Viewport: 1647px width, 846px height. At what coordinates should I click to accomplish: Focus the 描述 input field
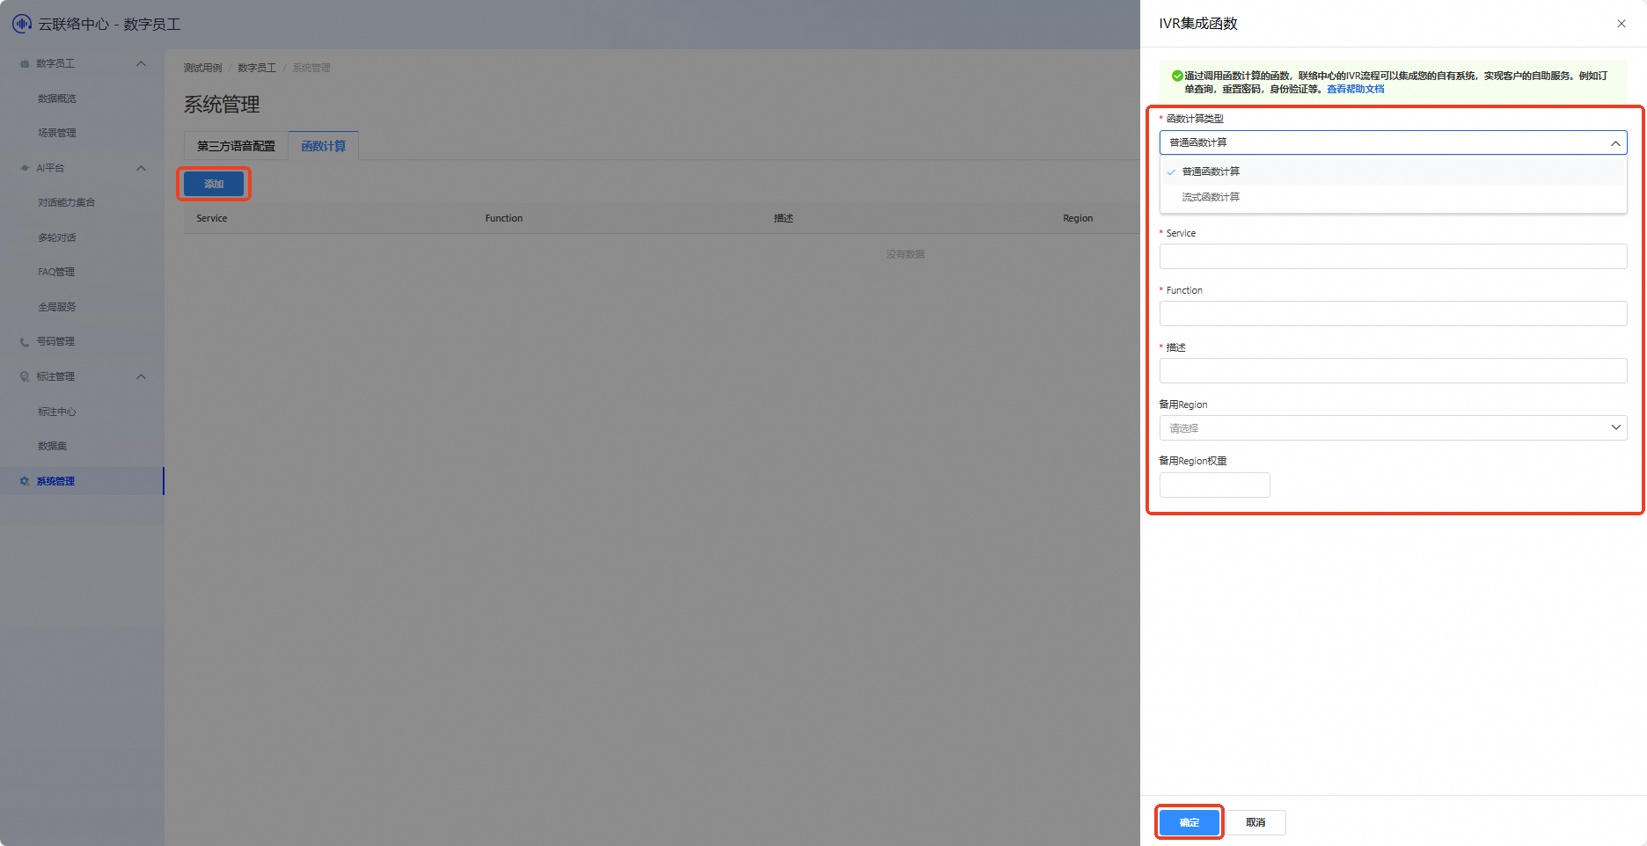(1394, 370)
